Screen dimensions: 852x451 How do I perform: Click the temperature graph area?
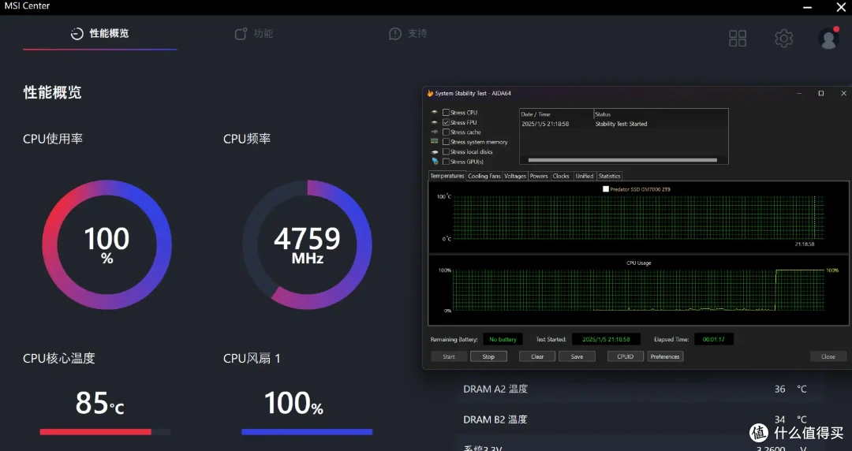pyautogui.click(x=638, y=218)
